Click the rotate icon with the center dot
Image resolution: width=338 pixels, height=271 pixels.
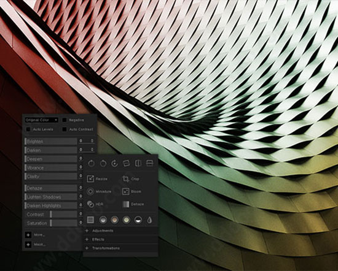114,164
